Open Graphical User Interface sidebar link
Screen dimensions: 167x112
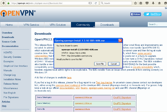pyautogui.click(x=16, y=66)
